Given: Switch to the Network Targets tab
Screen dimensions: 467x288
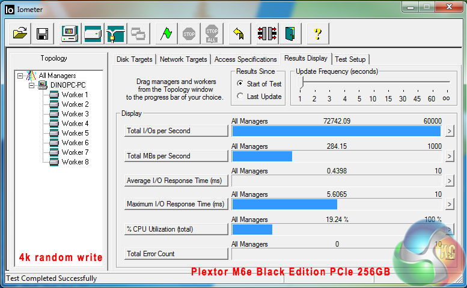Looking at the screenshot, I should point(183,59).
